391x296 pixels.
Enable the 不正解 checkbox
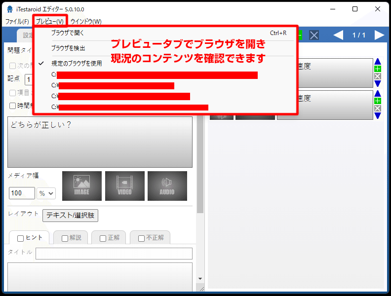click(x=141, y=238)
